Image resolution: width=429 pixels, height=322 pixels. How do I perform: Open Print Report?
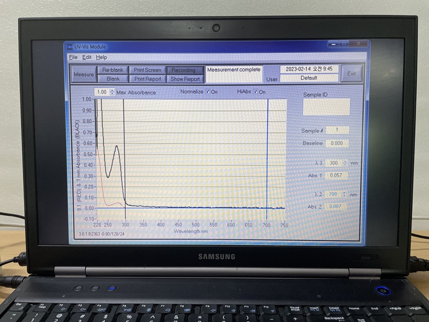(x=147, y=79)
